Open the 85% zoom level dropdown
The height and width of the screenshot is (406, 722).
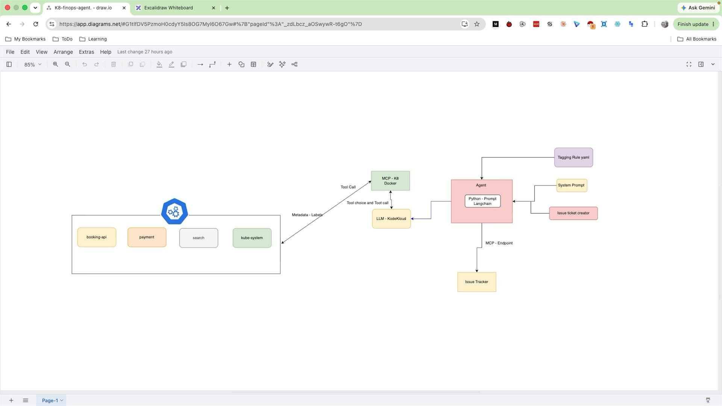click(x=32, y=65)
